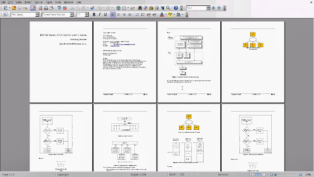Open the Tools menu
The width and height of the screenshot is (314, 177).
pyautogui.click(x=58, y=2)
